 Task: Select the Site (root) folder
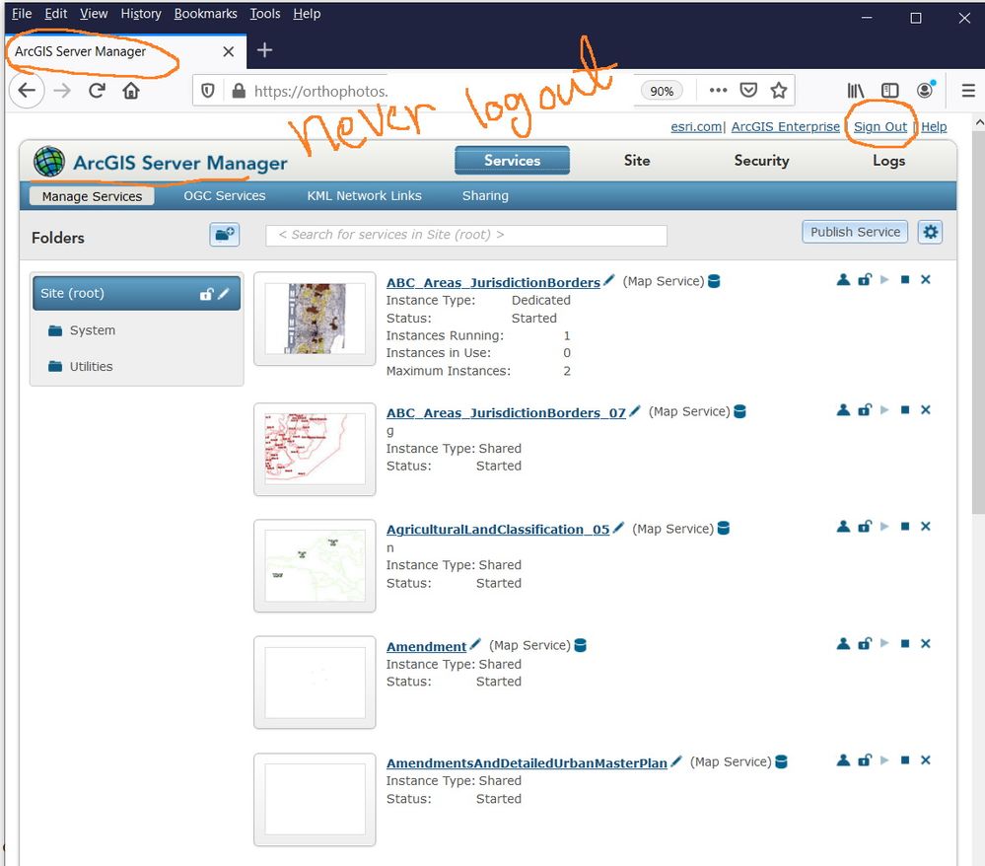tap(136, 293)
